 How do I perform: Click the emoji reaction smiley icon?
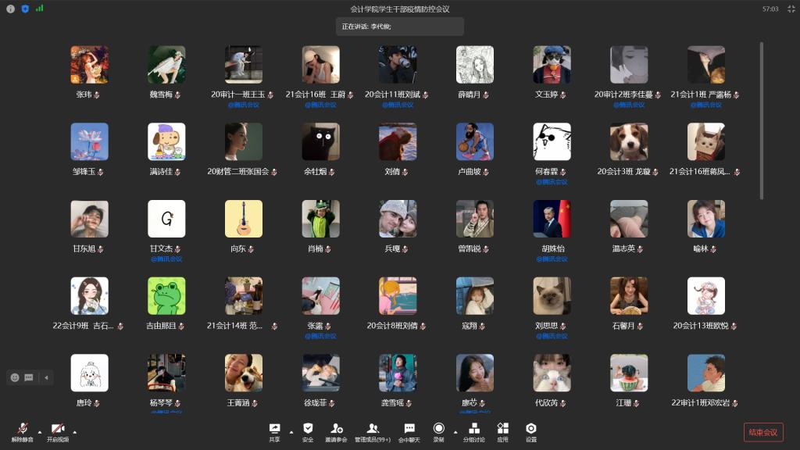[x=15, y=377]
